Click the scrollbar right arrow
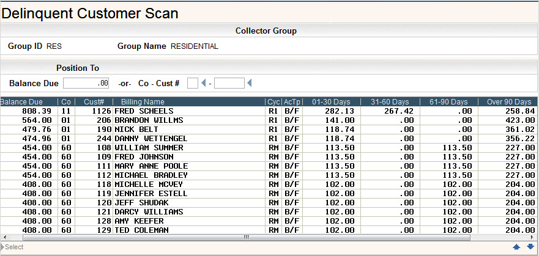Screen dimensions: 539x256 pos(532,238)
